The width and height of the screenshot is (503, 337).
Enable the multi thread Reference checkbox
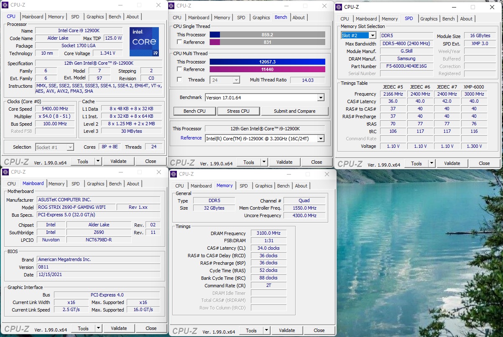(179, 69)
